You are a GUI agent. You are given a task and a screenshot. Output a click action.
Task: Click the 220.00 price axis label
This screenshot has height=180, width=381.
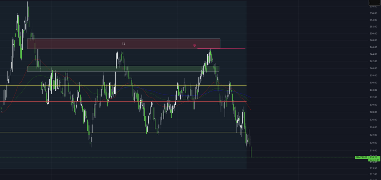(x=373, y=143)
